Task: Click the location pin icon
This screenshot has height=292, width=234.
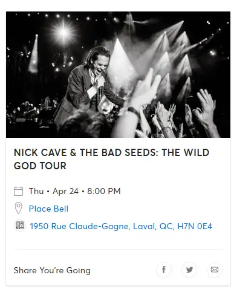Action: pyautogui.click(x=18, y=208)
